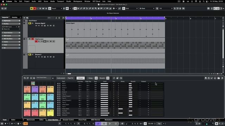225x126 pixels.
Task: Click the Pad FX button
Action: (x=70, y=78)
